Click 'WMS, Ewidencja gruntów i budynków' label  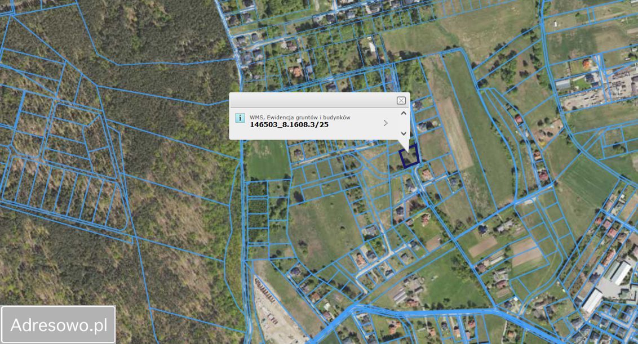(300, 117)
